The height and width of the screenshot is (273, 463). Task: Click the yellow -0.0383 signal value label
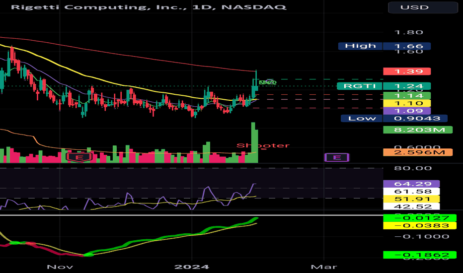[x=420, y=226]
